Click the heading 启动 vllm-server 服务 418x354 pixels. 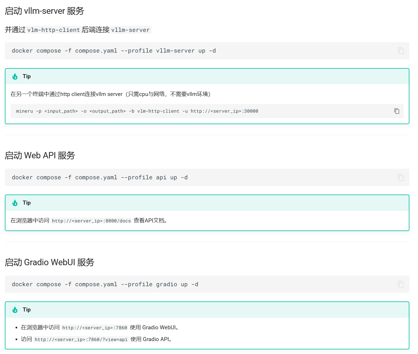point(45,11)
